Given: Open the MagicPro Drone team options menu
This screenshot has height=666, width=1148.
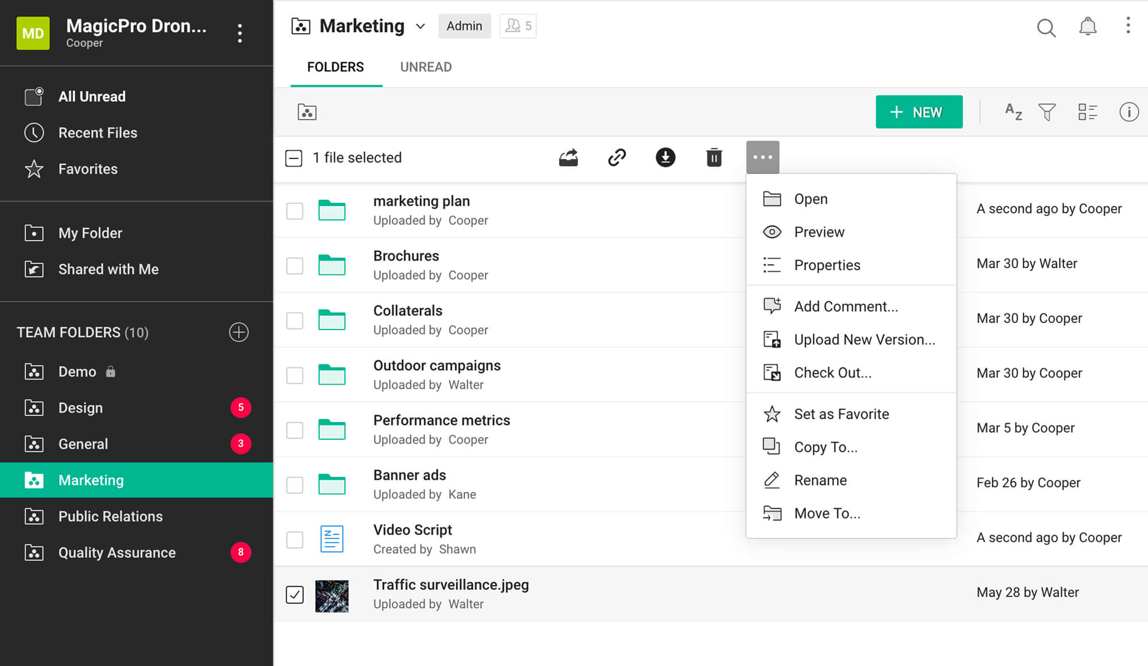Looking at the screenshot, I should tap(240, 33).
